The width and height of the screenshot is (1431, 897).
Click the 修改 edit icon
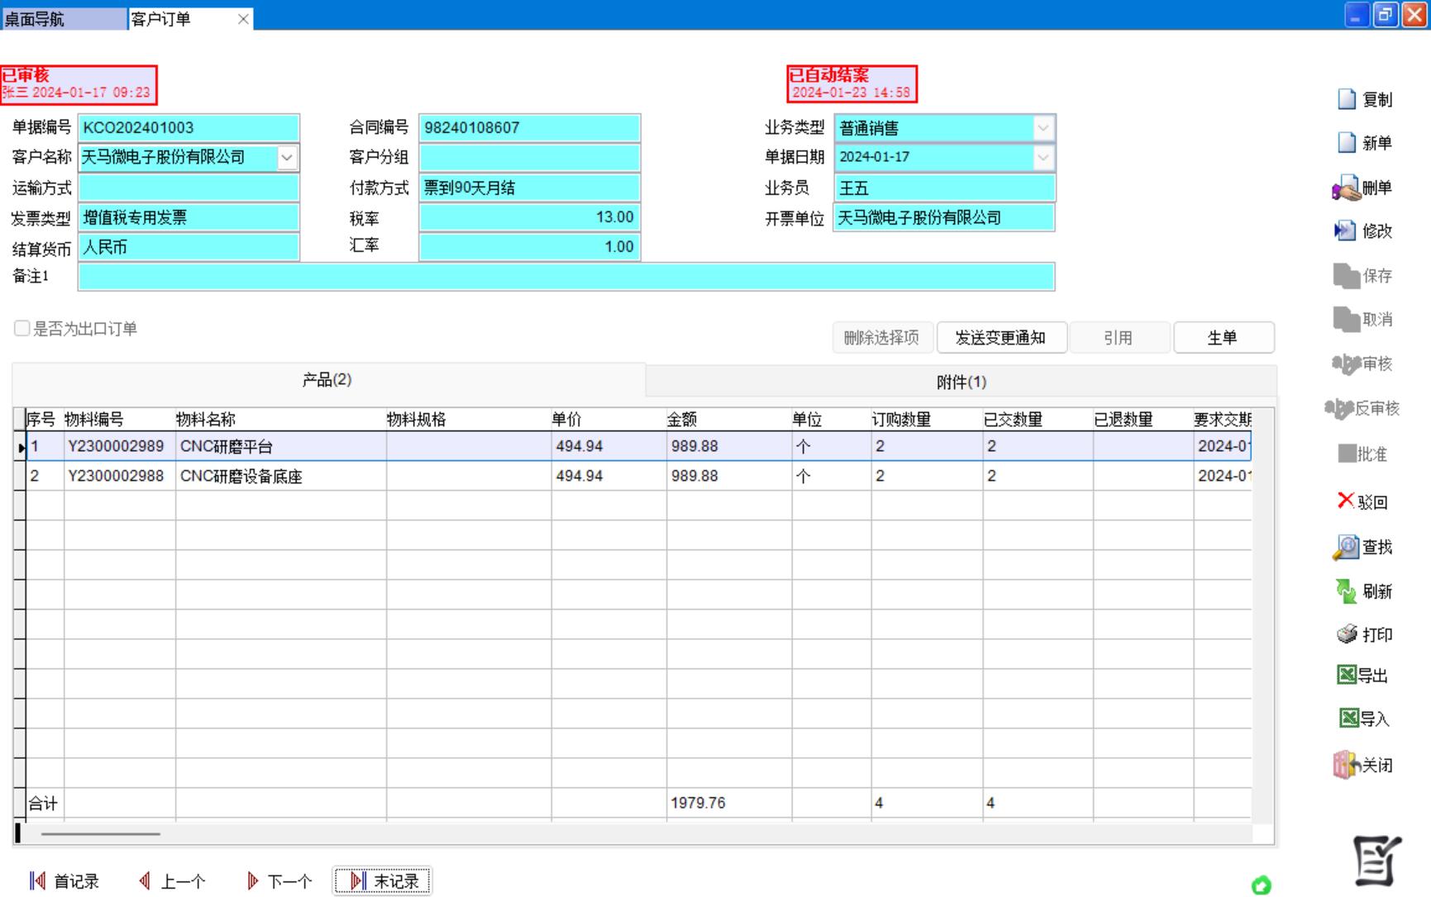coord(1346,231)
